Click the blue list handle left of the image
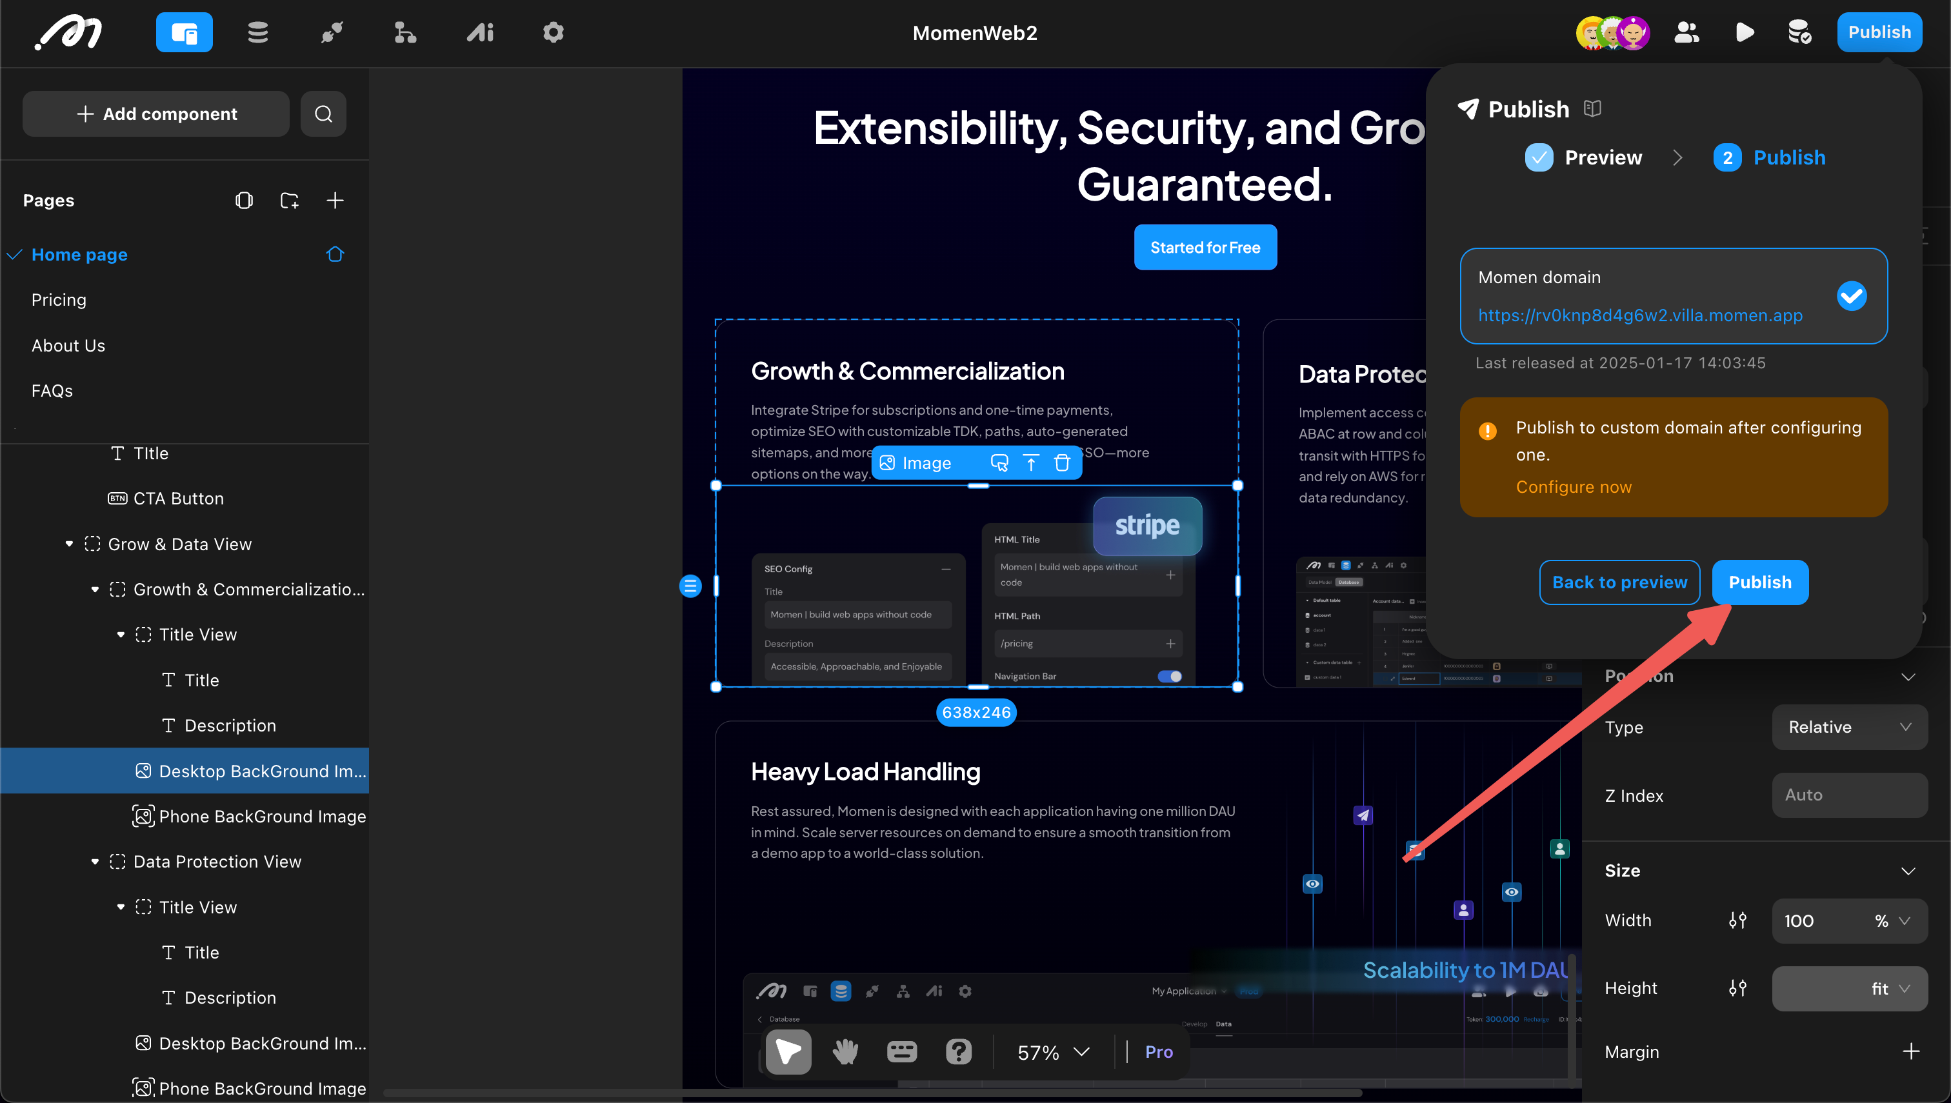Image resolution: width=1951 pixels, height=1103 pixels. point(690,586)
